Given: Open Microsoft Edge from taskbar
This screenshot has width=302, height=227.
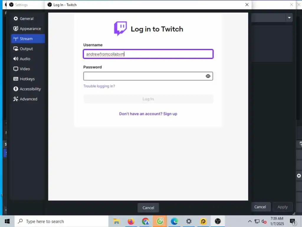Looking at the screenshot, I should tap(174, 221).
